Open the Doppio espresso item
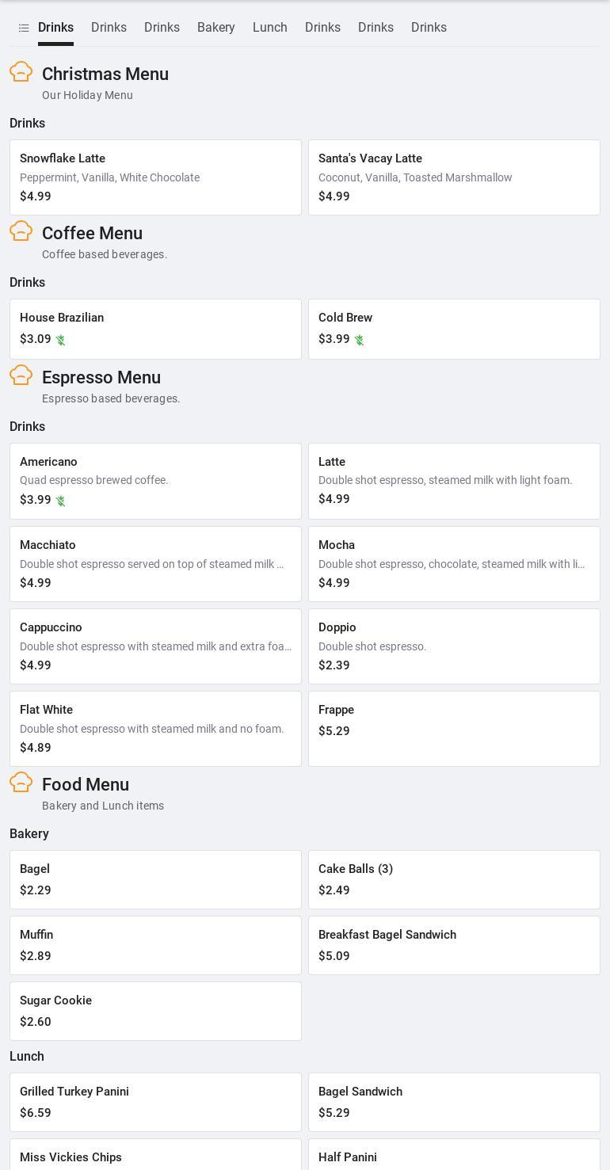 click(x=454, y=646)
